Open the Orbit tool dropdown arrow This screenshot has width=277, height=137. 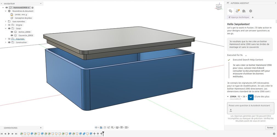click(x=98, y=128)
